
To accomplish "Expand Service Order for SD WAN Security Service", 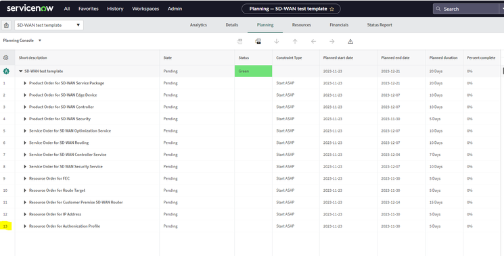I will click(x=25, y=166).
